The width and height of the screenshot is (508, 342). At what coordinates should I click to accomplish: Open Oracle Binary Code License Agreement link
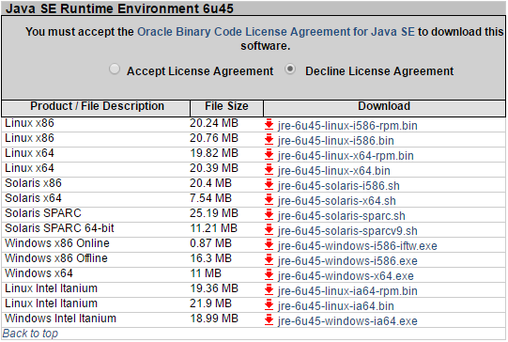coord(276,32)
